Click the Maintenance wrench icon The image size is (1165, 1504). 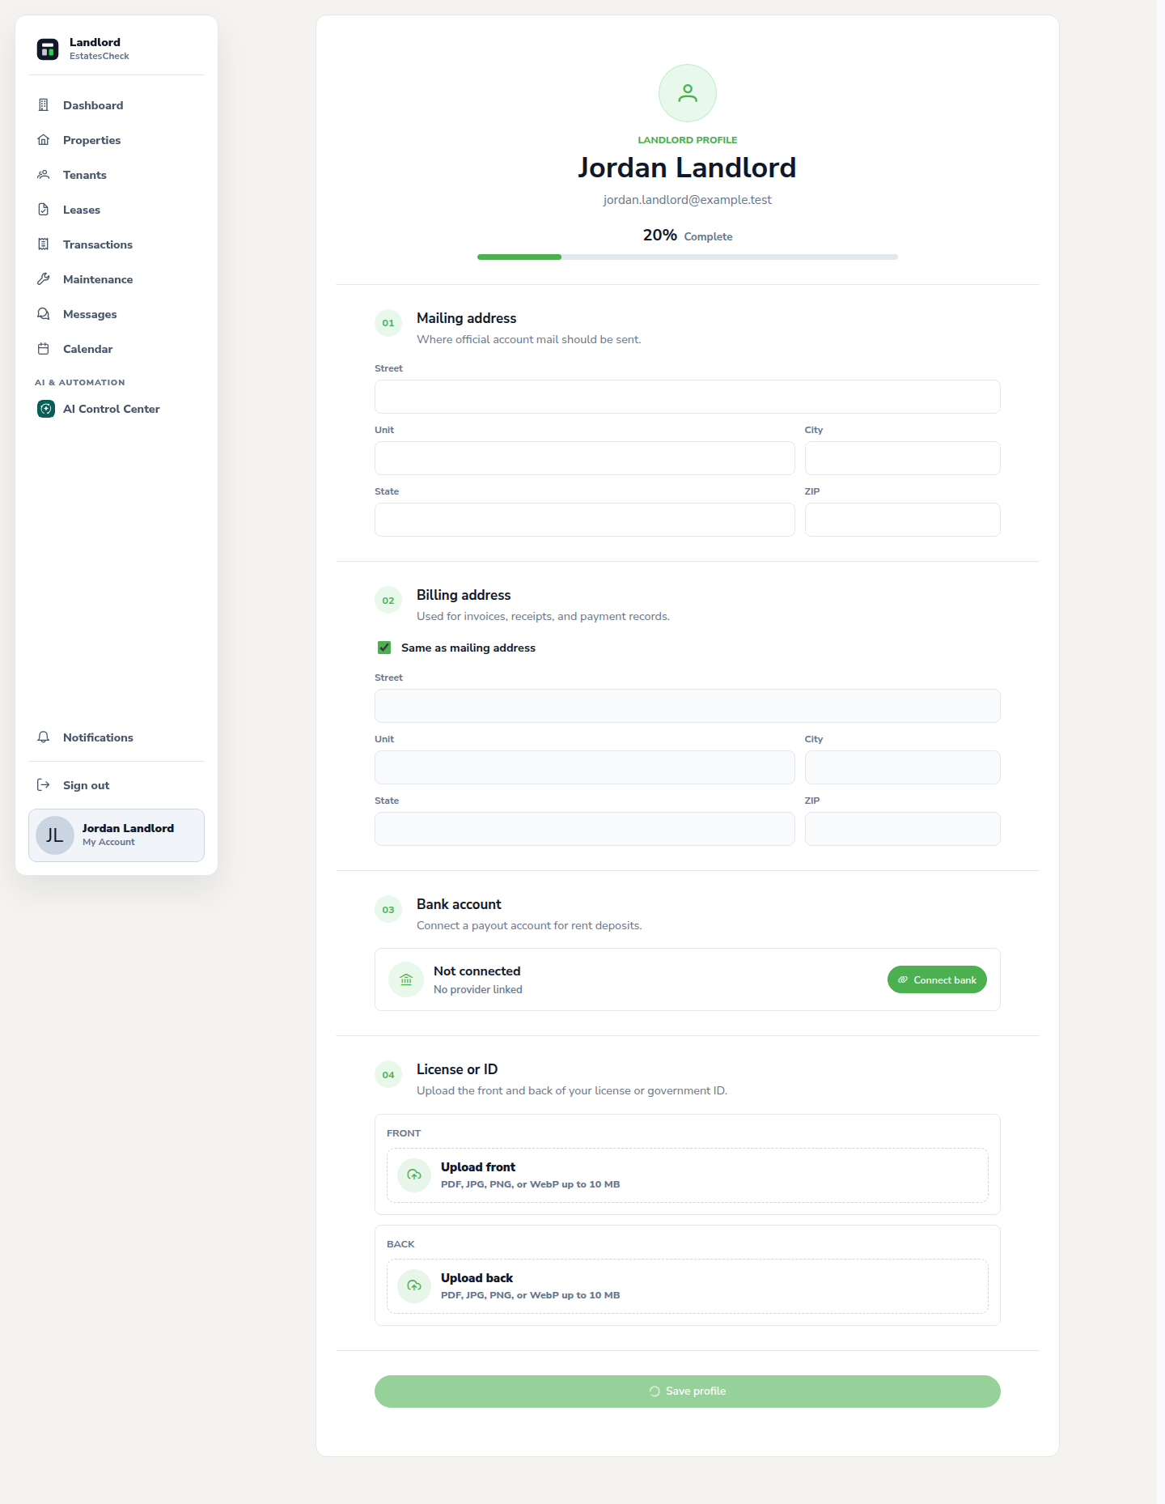44,279
